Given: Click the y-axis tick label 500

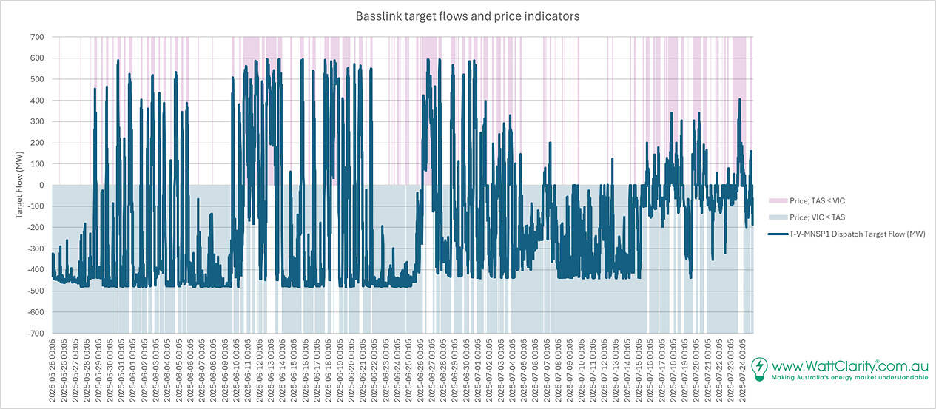Looking at the screenshot, I should (38, 79).
